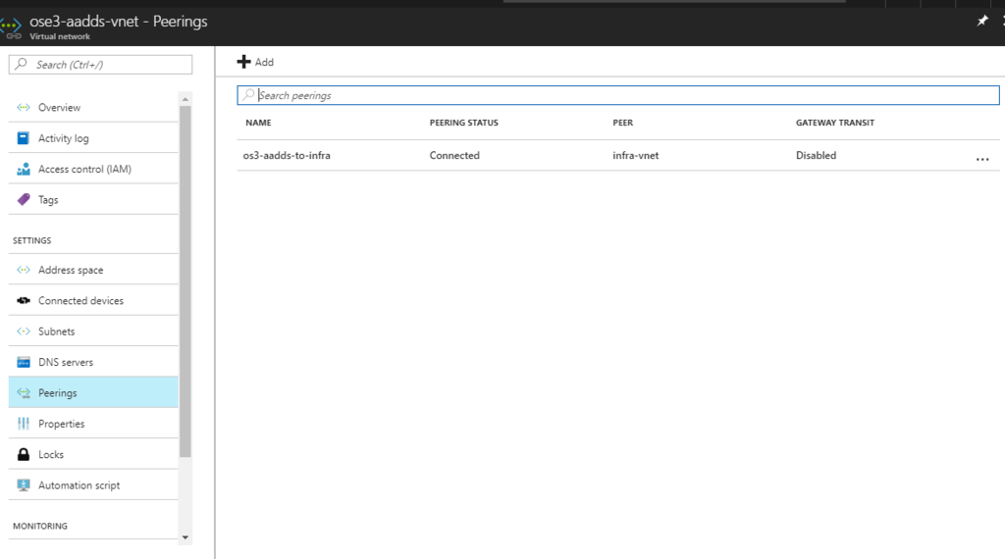Open the Overview menu item
1005x559 pixels.
point(93,108)
